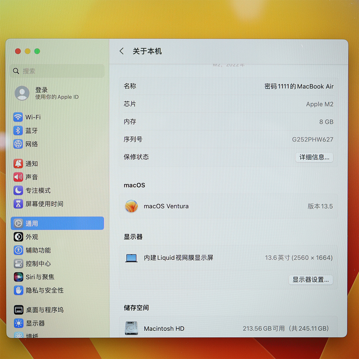Go to 桌面与程序坞 settings
The width and height of the screenshot is (359, 359).
point(44,310)
